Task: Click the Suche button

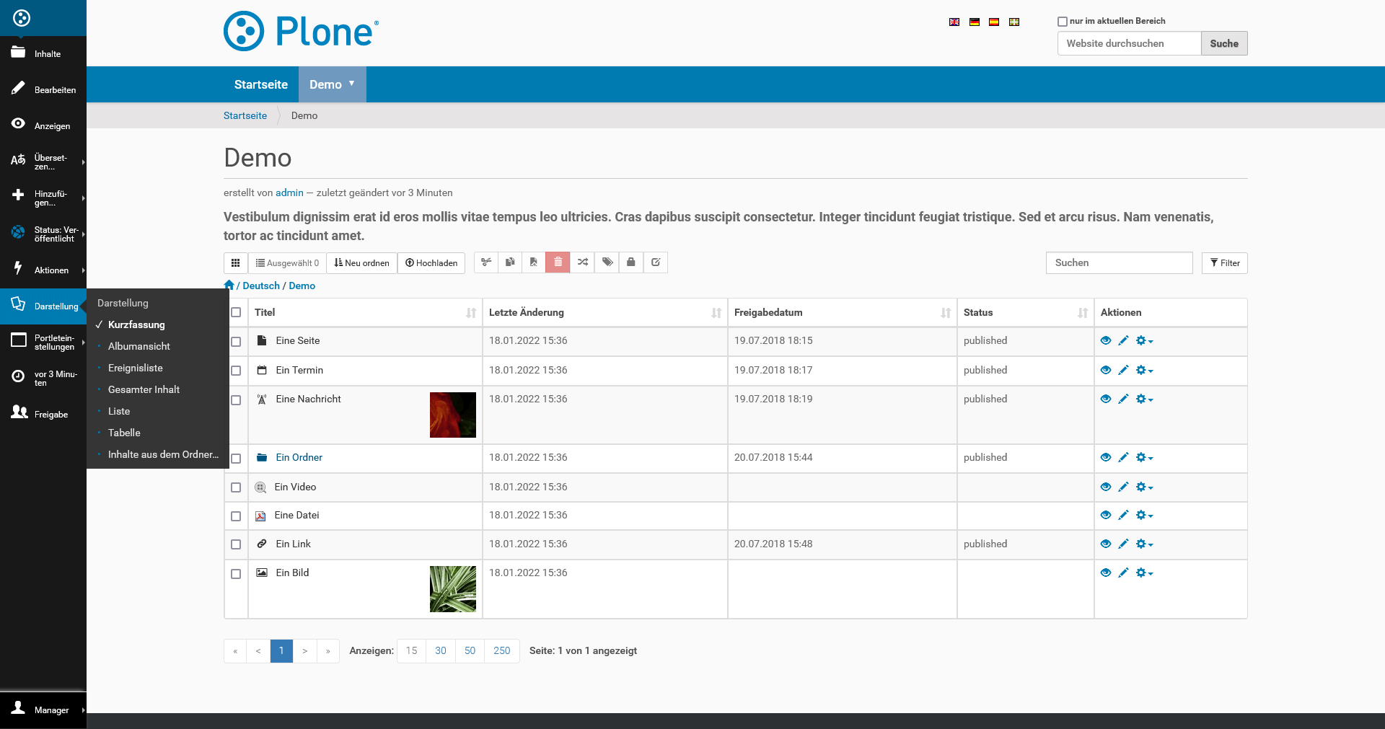Action: coord(1223,43)
